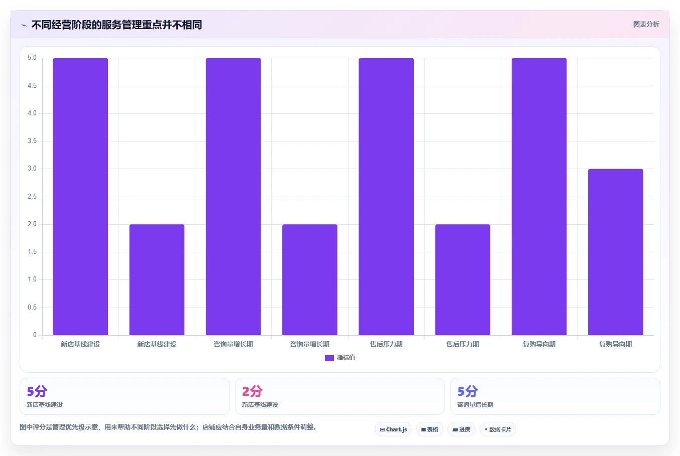Viewport: 680px width, 456px height.
Task: Click the y-axis value 5.0
Action: coord(32,58)
